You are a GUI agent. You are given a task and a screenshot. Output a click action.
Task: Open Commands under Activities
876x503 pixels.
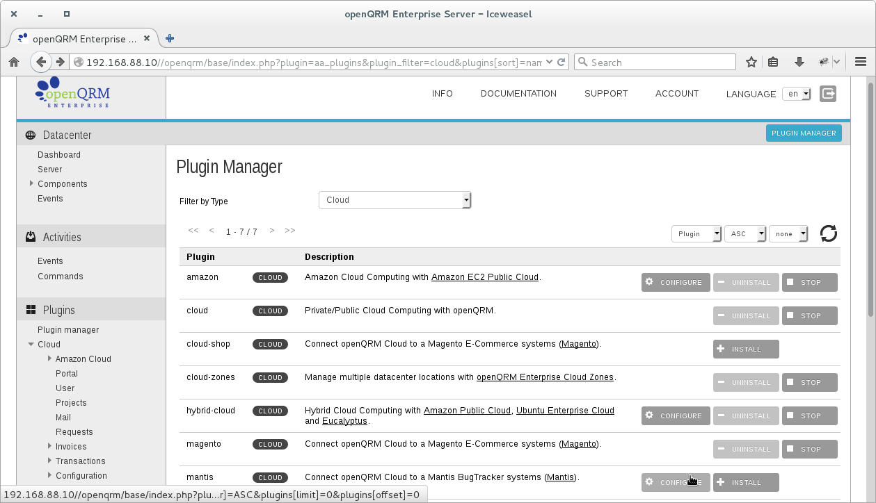point(61,277)
